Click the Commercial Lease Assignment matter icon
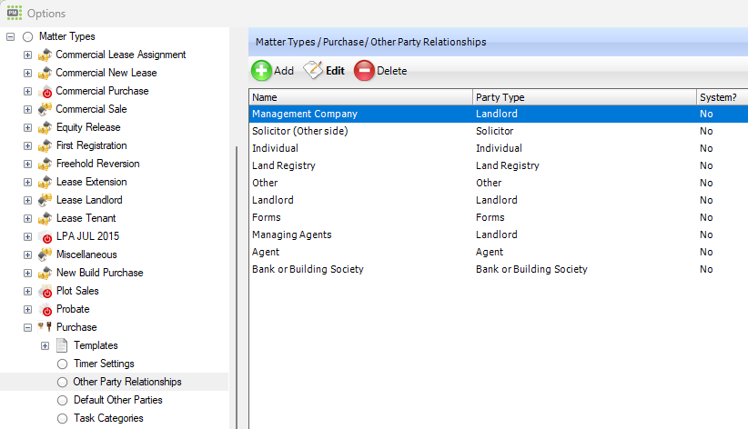748x429 pixels. pyautogui.click(x=45, y=55)
